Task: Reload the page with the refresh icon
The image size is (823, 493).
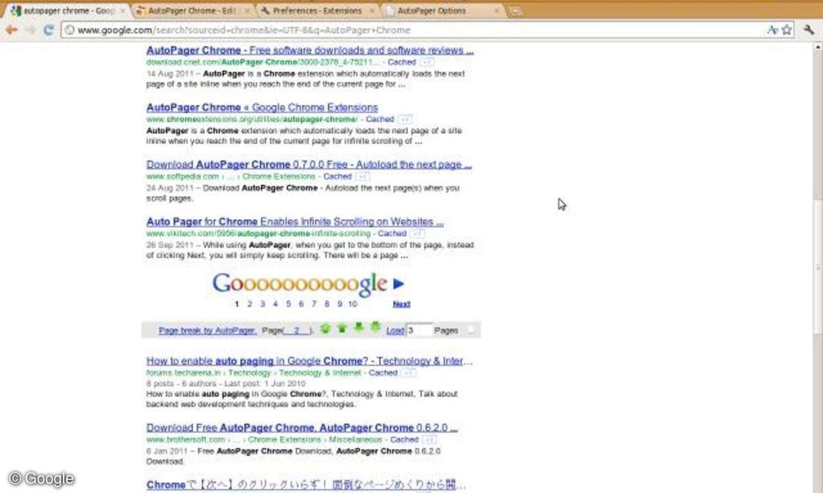Action: (48, 30)
